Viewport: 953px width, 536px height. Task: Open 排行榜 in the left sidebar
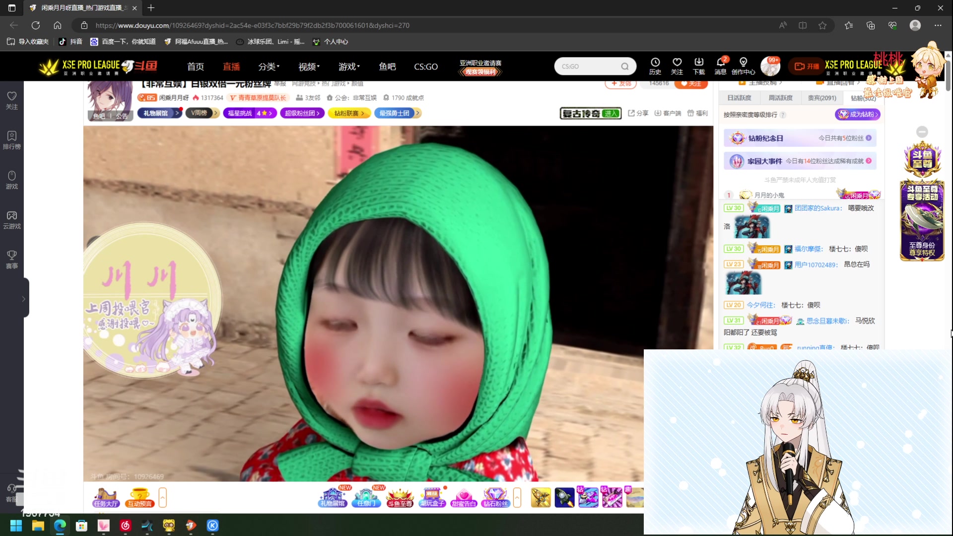pyautogui.click(x=12, y=140)
